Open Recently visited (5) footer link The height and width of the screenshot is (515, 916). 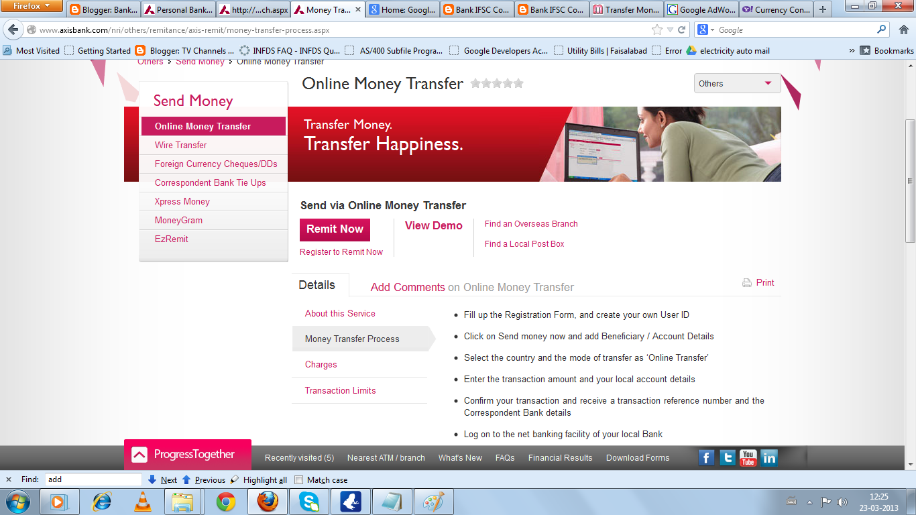299,458
